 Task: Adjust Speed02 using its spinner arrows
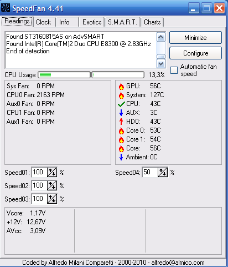[52, 185]
